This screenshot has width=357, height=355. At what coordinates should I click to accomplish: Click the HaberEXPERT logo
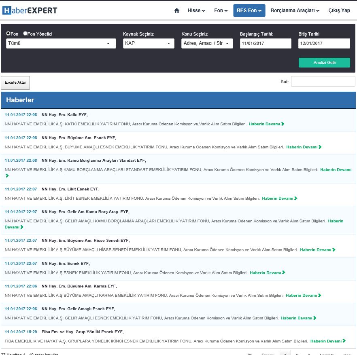pyautogui.click(x=30, y=11)
